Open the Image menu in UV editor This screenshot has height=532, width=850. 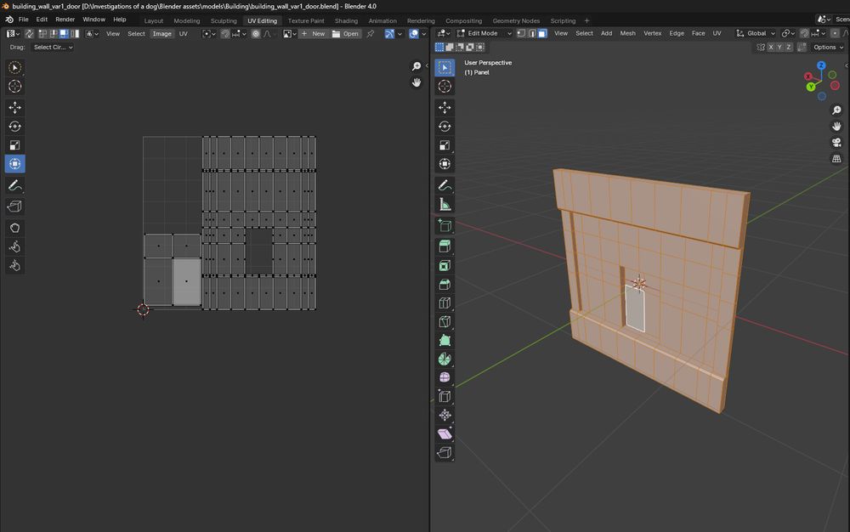coord(162,34)
